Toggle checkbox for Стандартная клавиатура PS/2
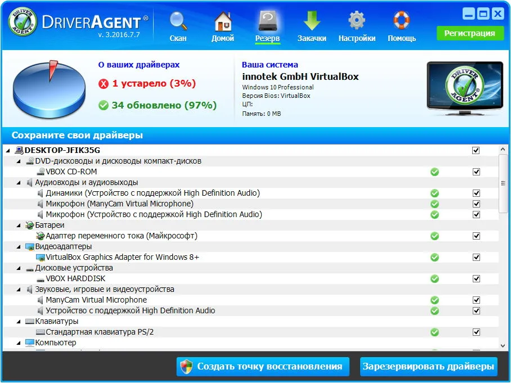This screenshot has height=383, width=511. point(476,332)
